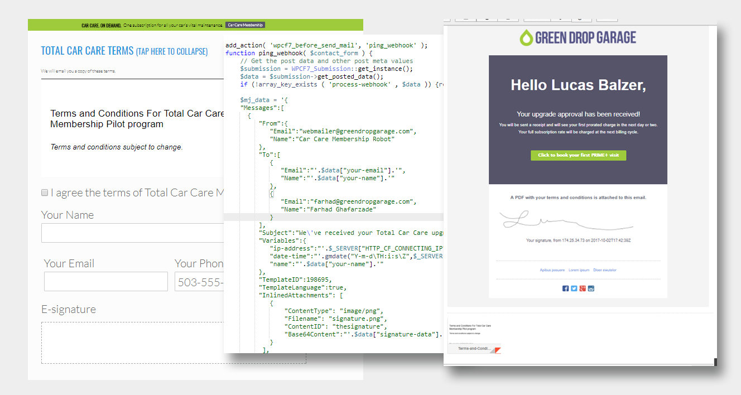
Task: Focus the Your Email input field
Action: point(106,282)
